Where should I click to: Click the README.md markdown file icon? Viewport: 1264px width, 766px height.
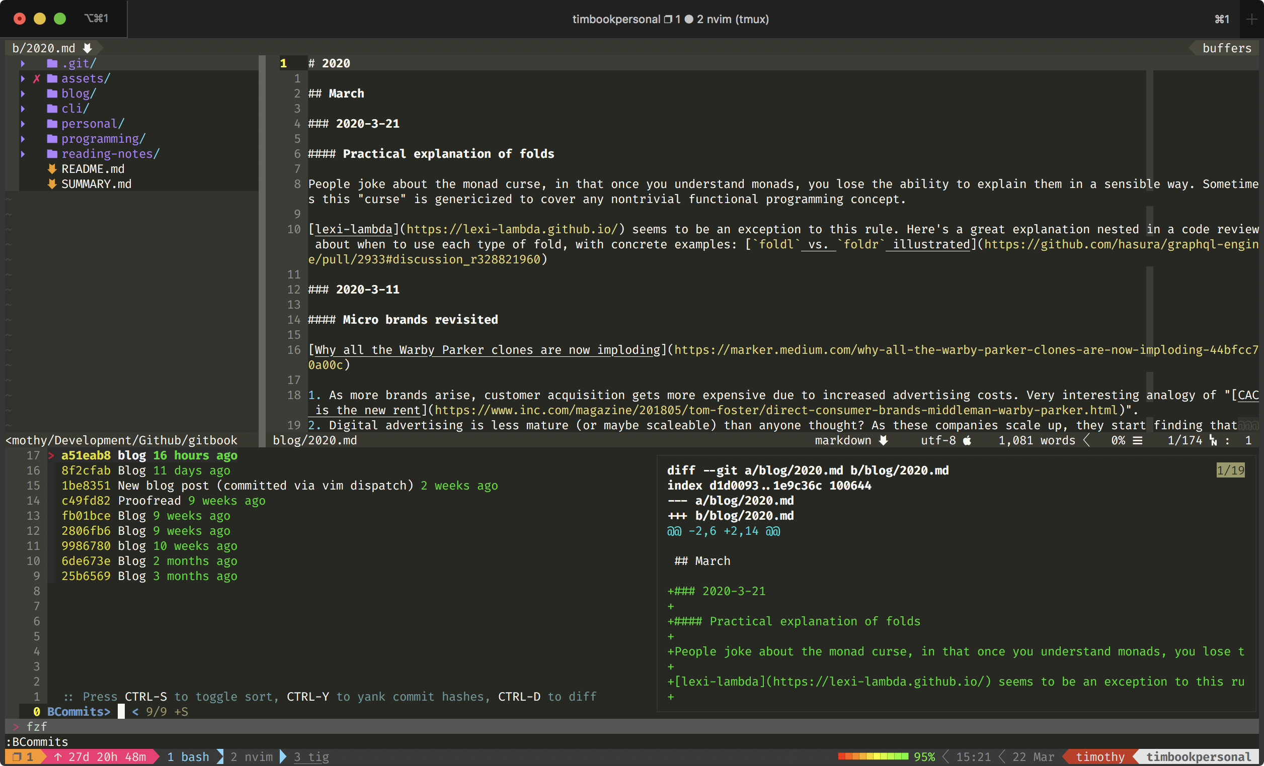click(52, 168)
